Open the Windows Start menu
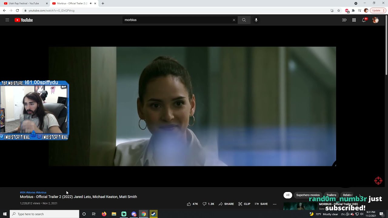 (5, 214)
